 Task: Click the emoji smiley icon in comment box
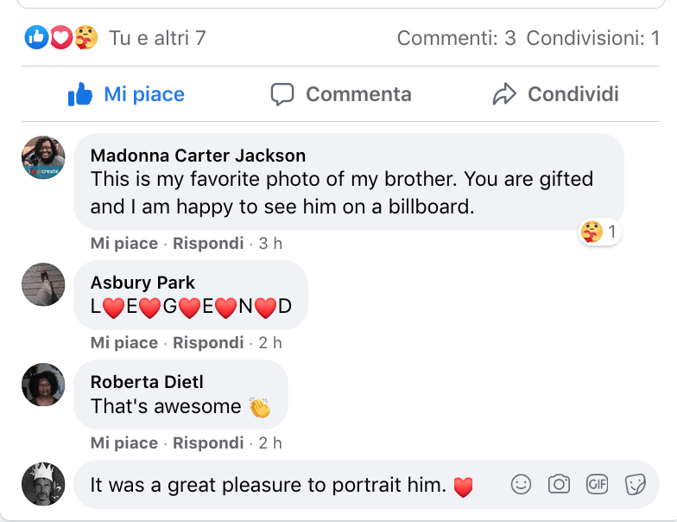point(521,484)
